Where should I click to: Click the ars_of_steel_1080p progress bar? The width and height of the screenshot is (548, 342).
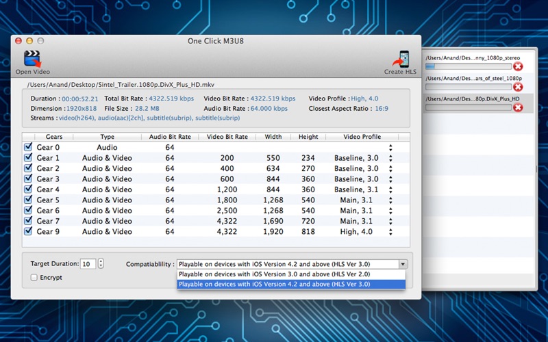(x=469, y=87)
